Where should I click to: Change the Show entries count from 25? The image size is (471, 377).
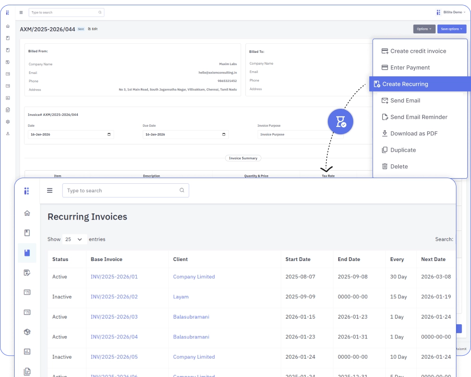coord(74,239)
